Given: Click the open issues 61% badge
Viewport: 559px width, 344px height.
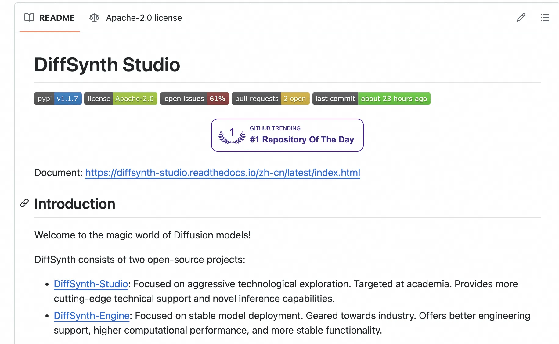Looking at the screenshot, I should (x=194, y=99).
